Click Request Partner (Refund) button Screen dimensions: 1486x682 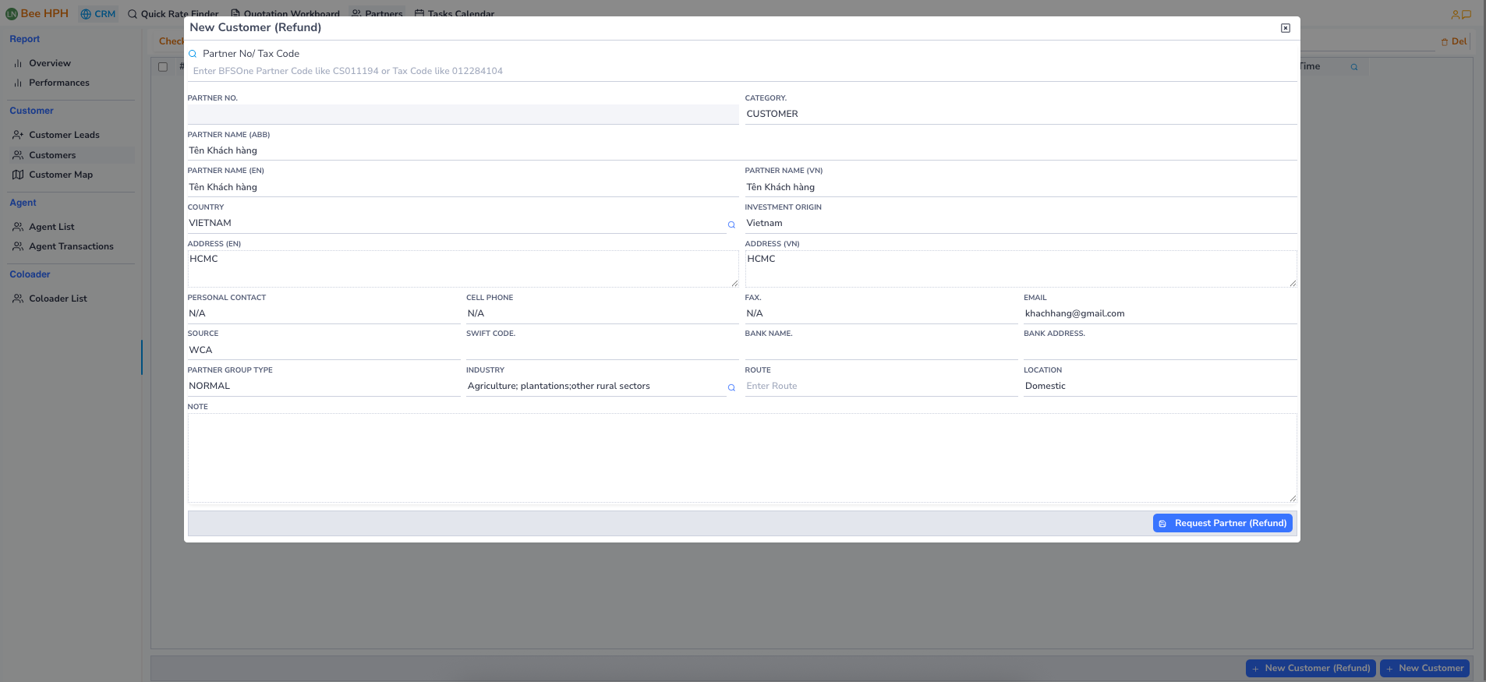(x=1222, y=523)
